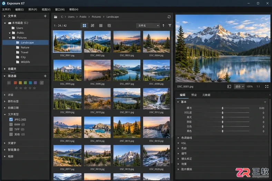Filter by the red color label
Screen dimensions: 272x181
pyautogui.click(x=15, y=83)
